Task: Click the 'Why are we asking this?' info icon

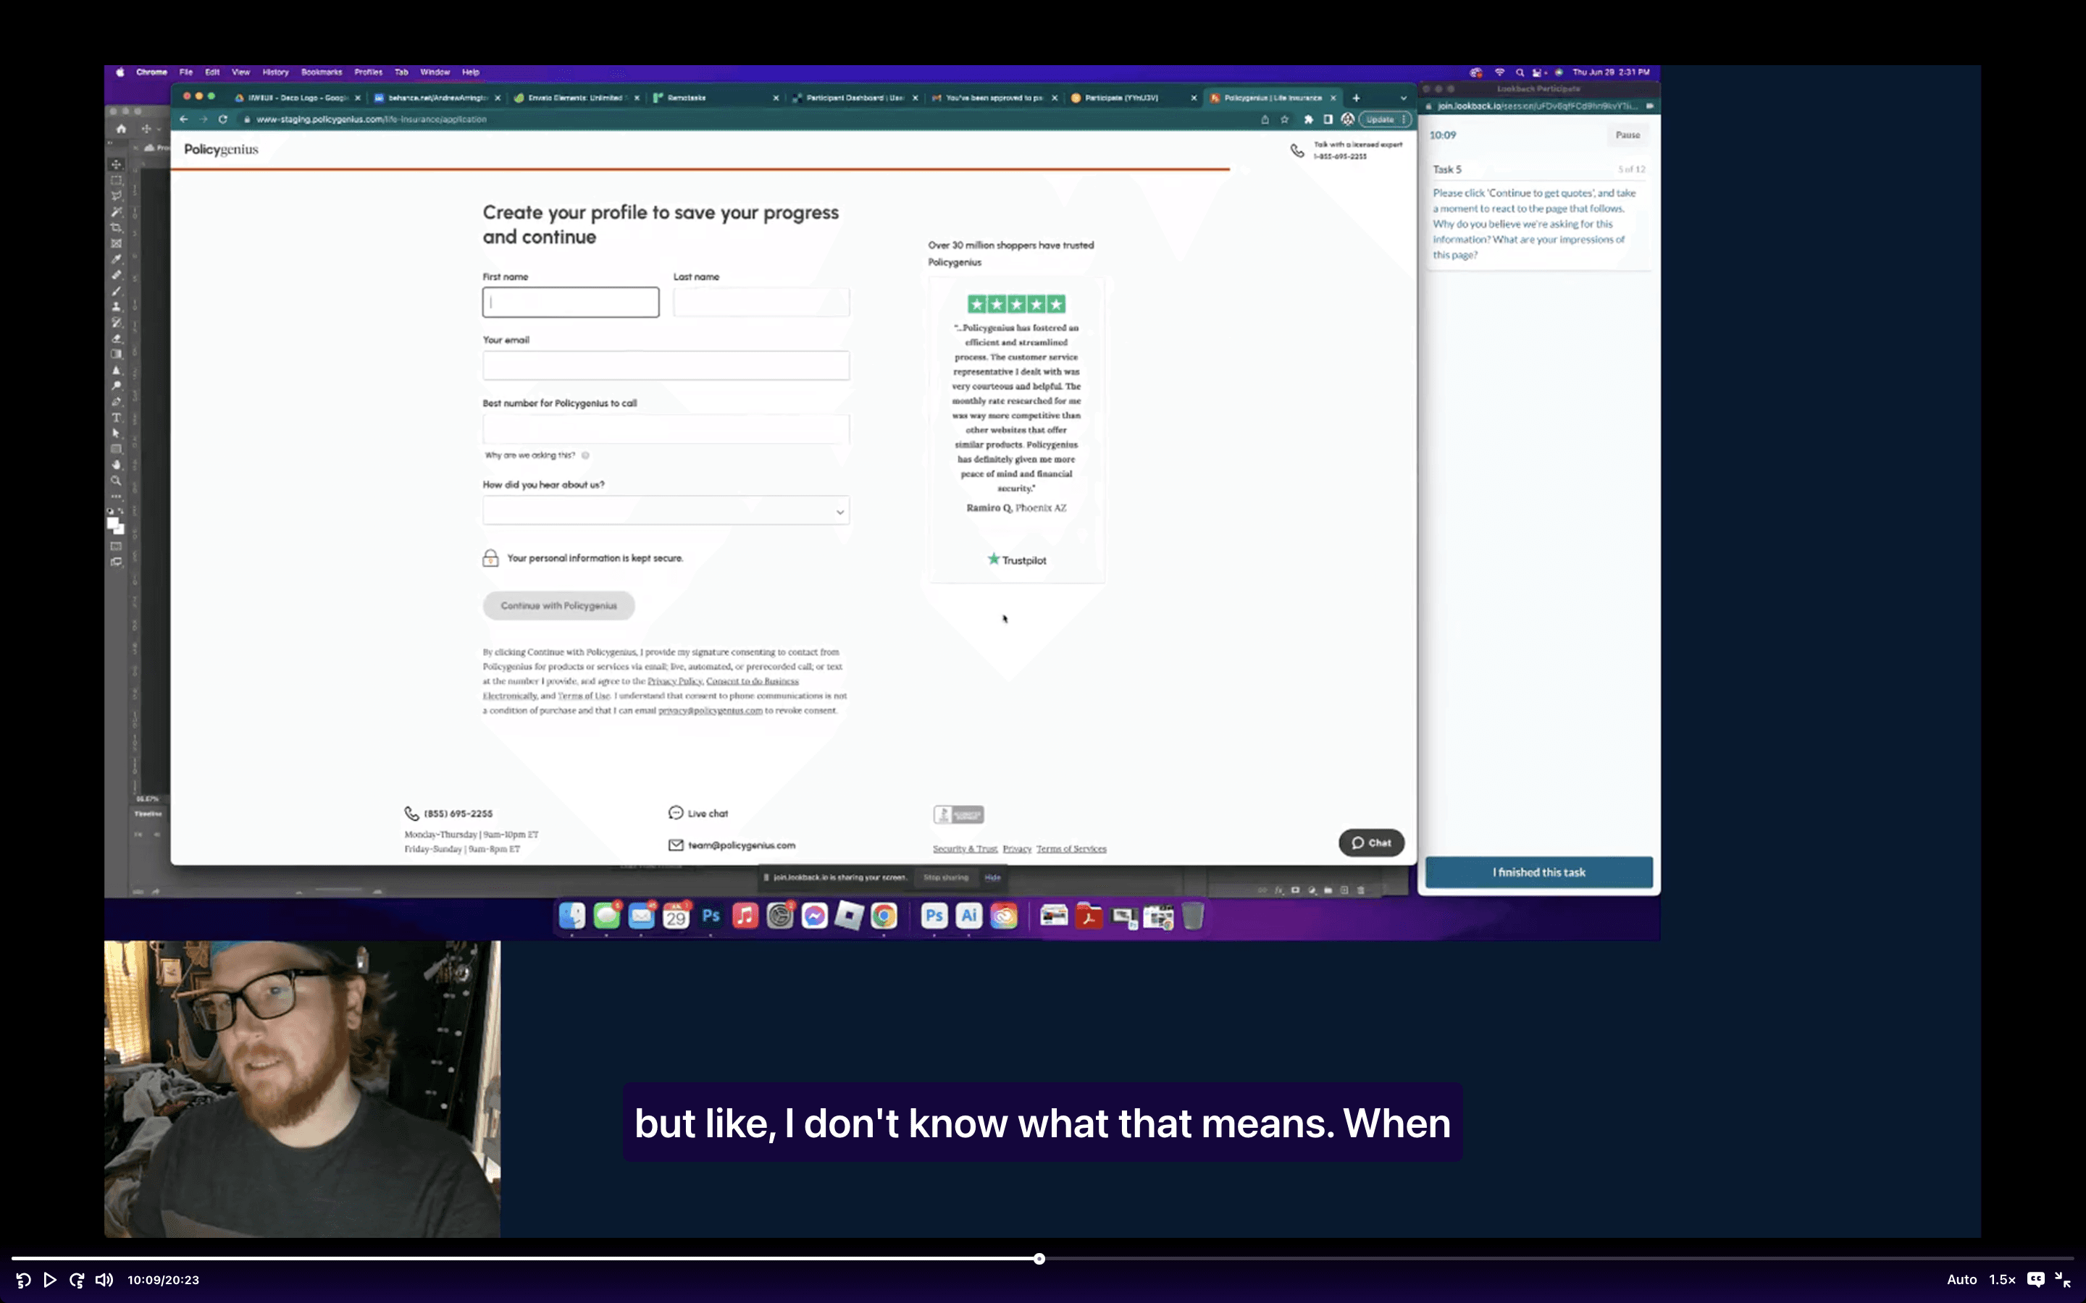Action: click(585, 456)
